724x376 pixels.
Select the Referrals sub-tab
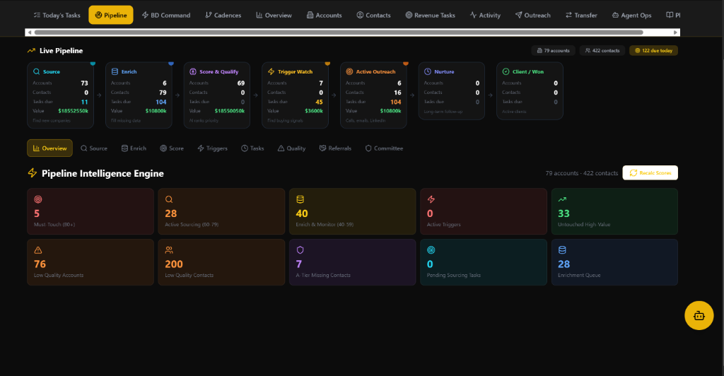(x=335, y=148)
